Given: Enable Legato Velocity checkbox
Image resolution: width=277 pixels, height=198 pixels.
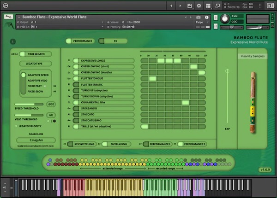Looking at the screenshot, I should (x=16, y=126).
